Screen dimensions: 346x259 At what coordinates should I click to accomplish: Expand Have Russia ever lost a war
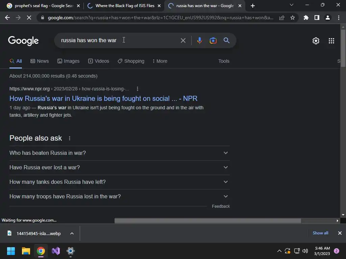click(x=119, y=167)
